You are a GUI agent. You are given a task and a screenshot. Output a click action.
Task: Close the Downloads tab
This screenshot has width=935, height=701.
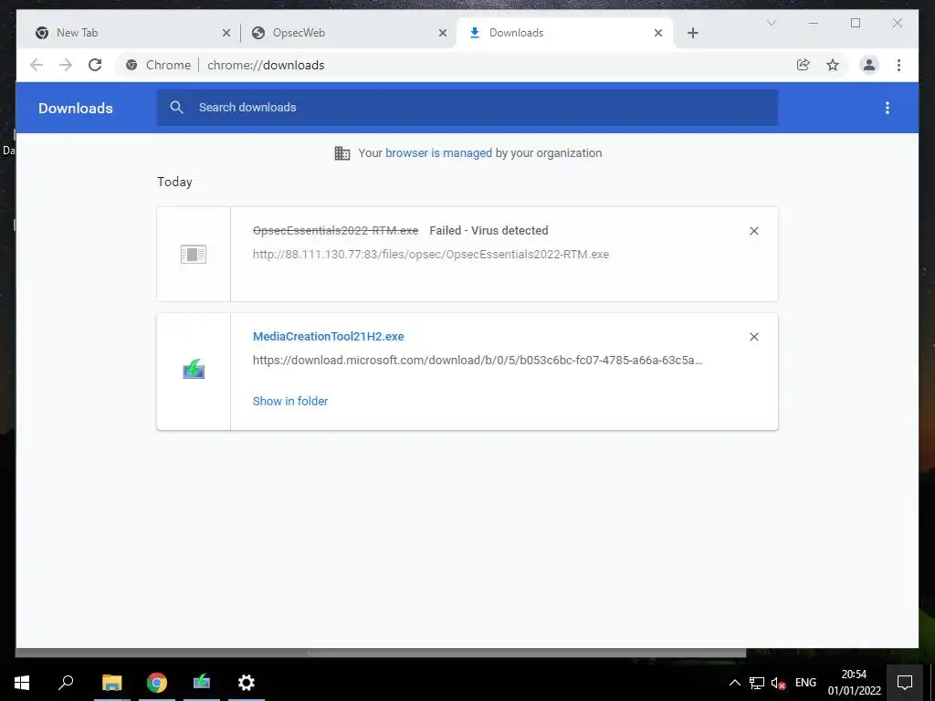(658, 33)
